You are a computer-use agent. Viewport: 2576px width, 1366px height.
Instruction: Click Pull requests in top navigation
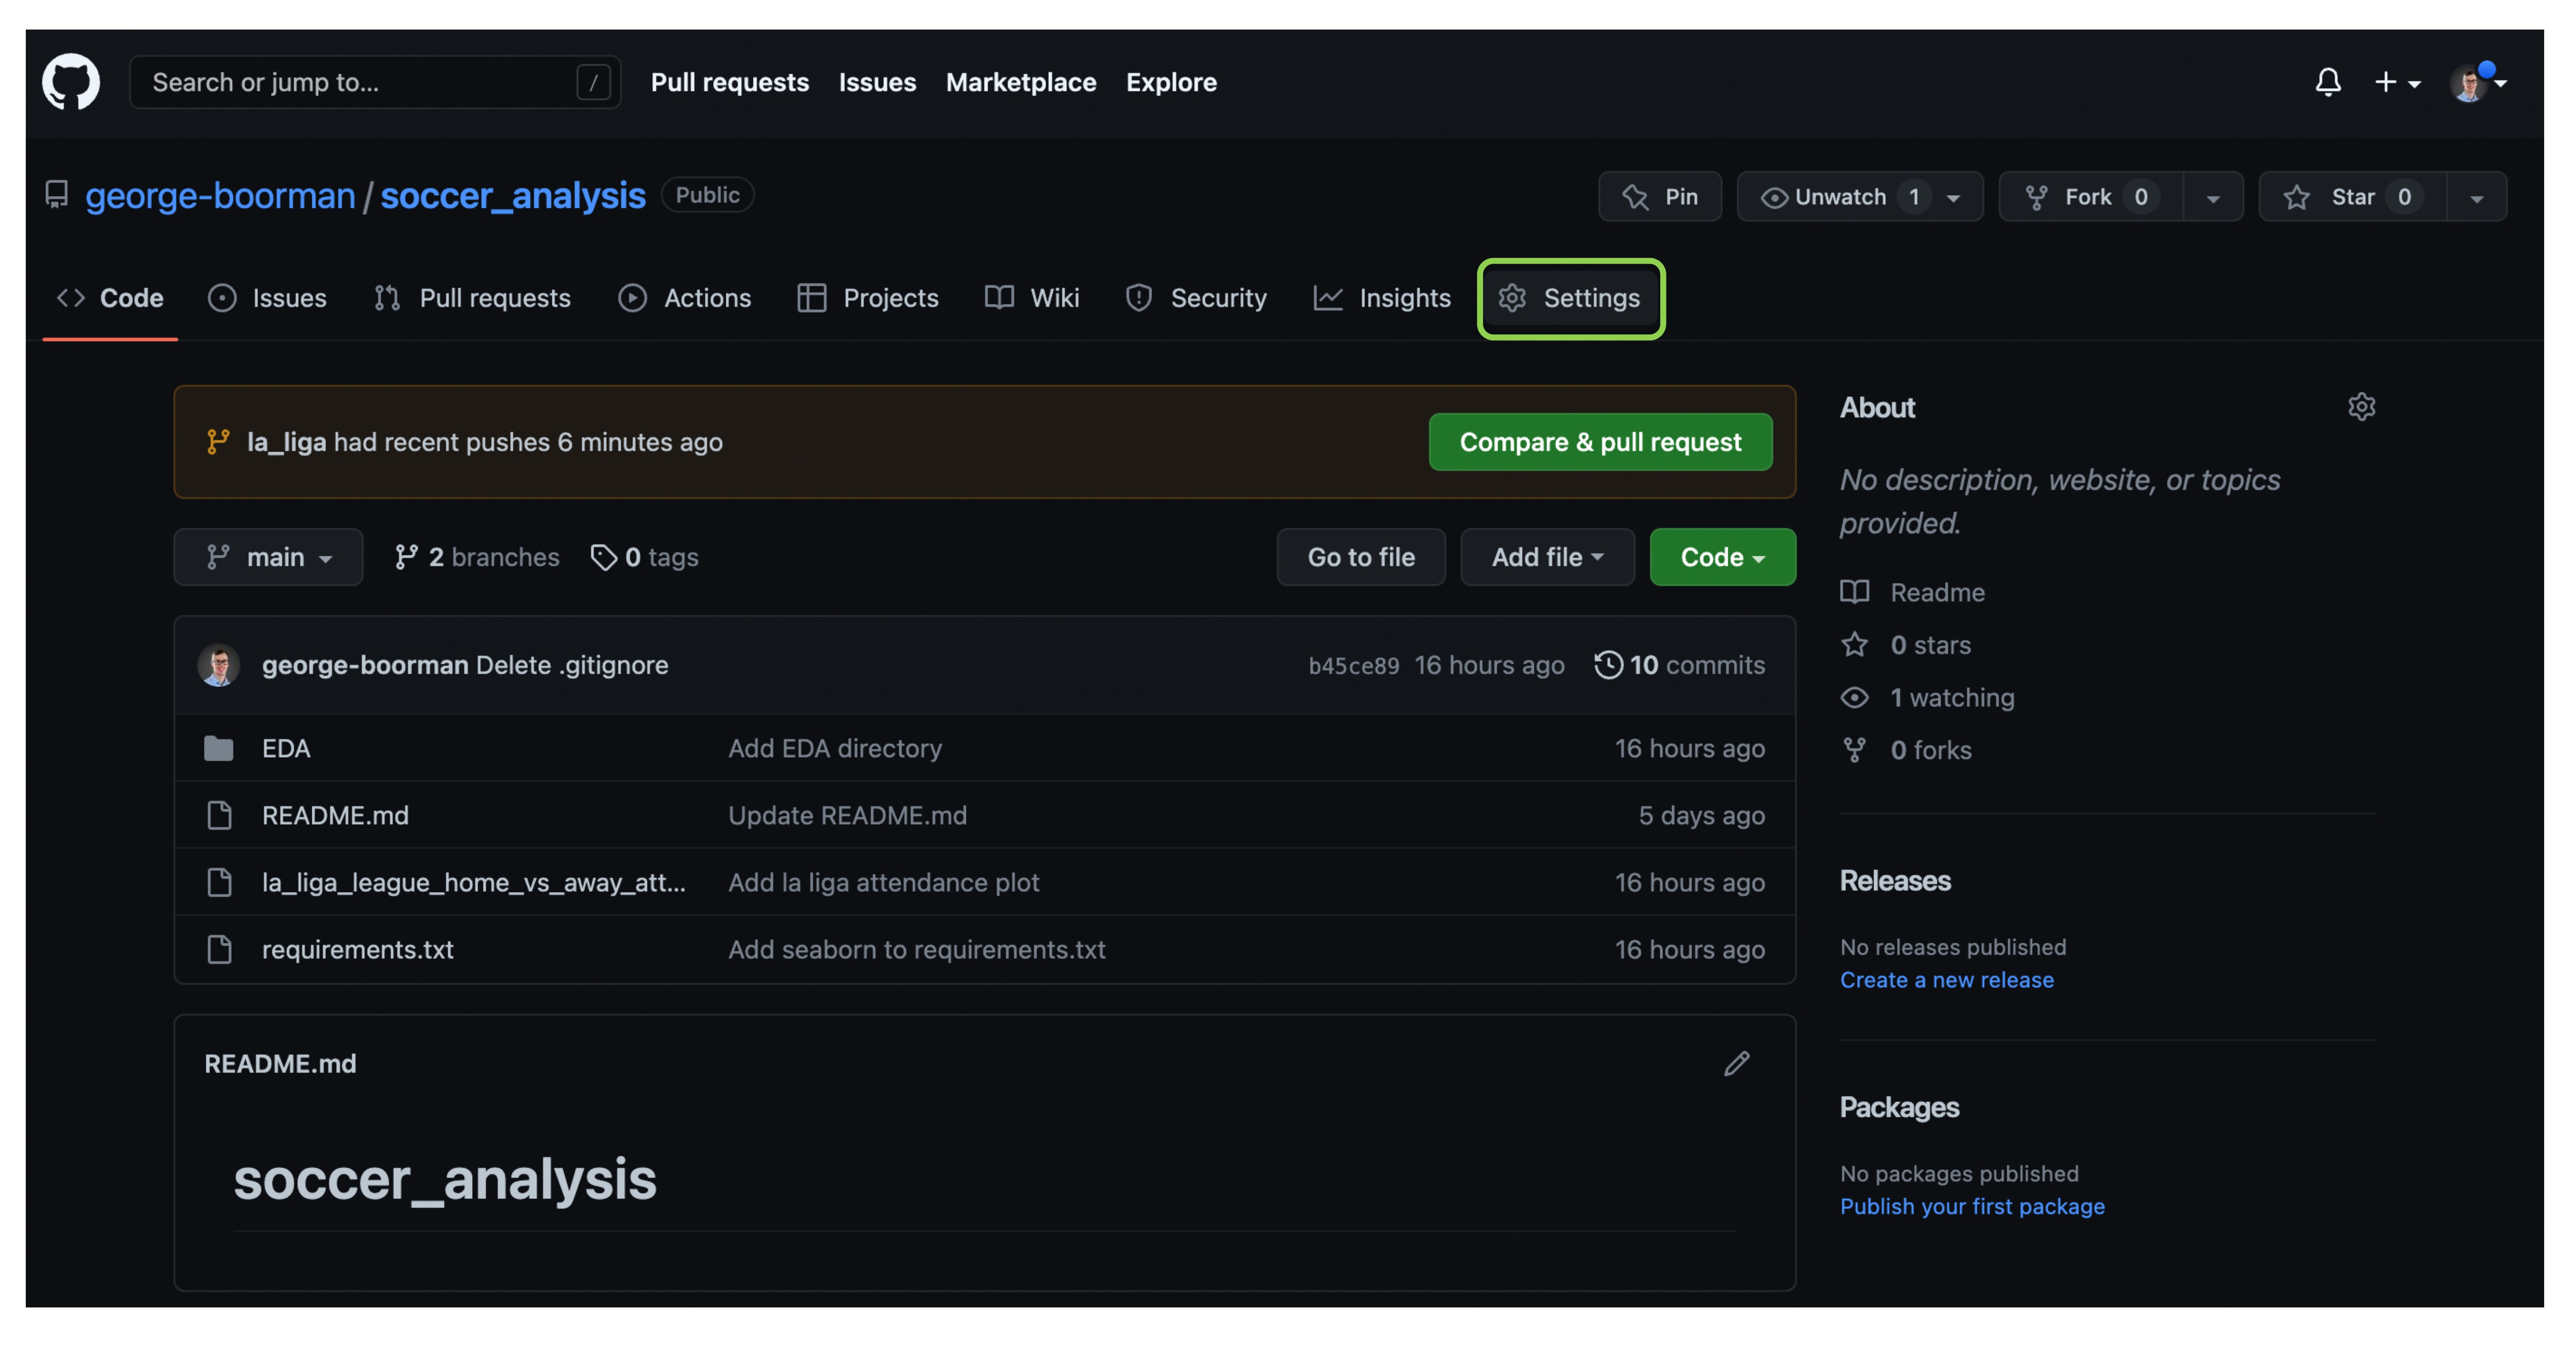point(730,82)
